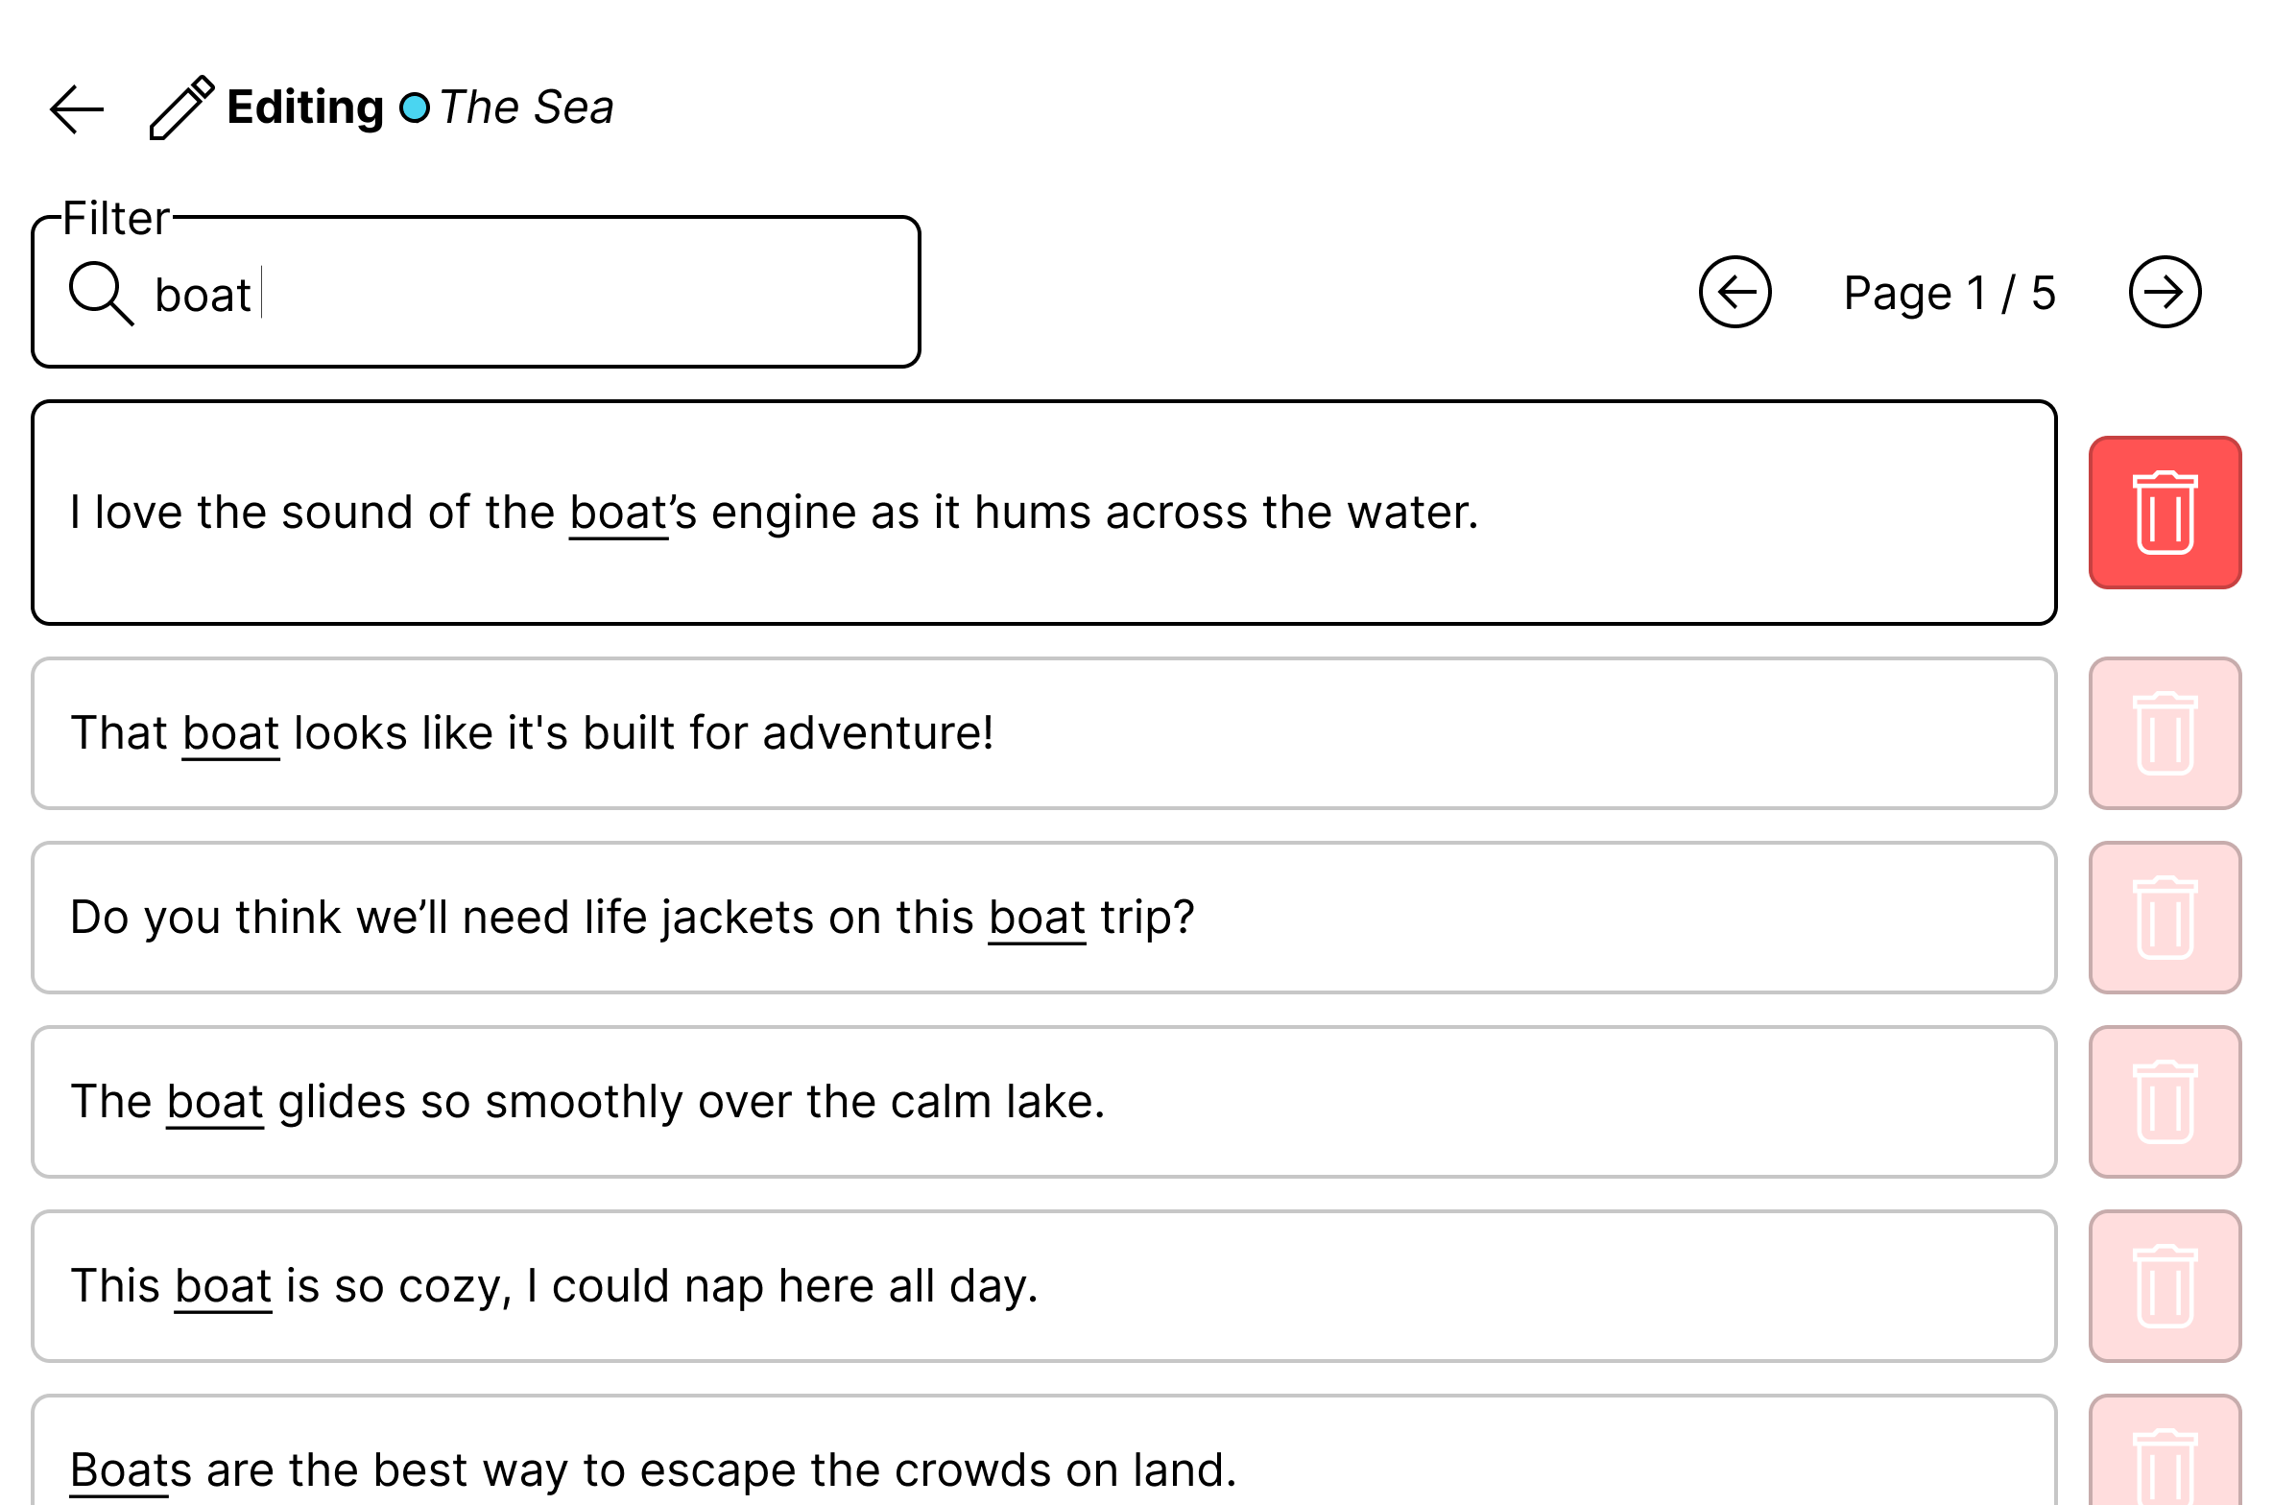Delete the escape the crowds sentence
The width and height of the screenshot is (2273, 1505).
(x=2165, y=1451)
